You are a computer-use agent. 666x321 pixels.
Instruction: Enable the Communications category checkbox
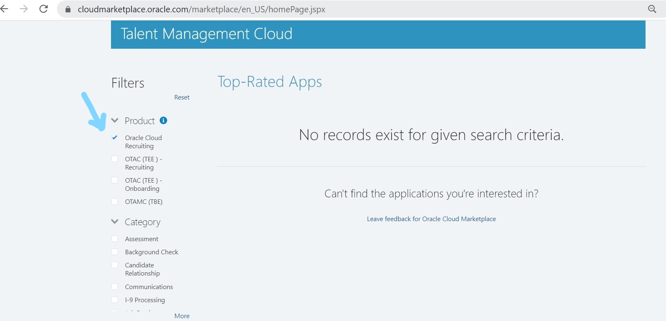[x=115, y=287]
